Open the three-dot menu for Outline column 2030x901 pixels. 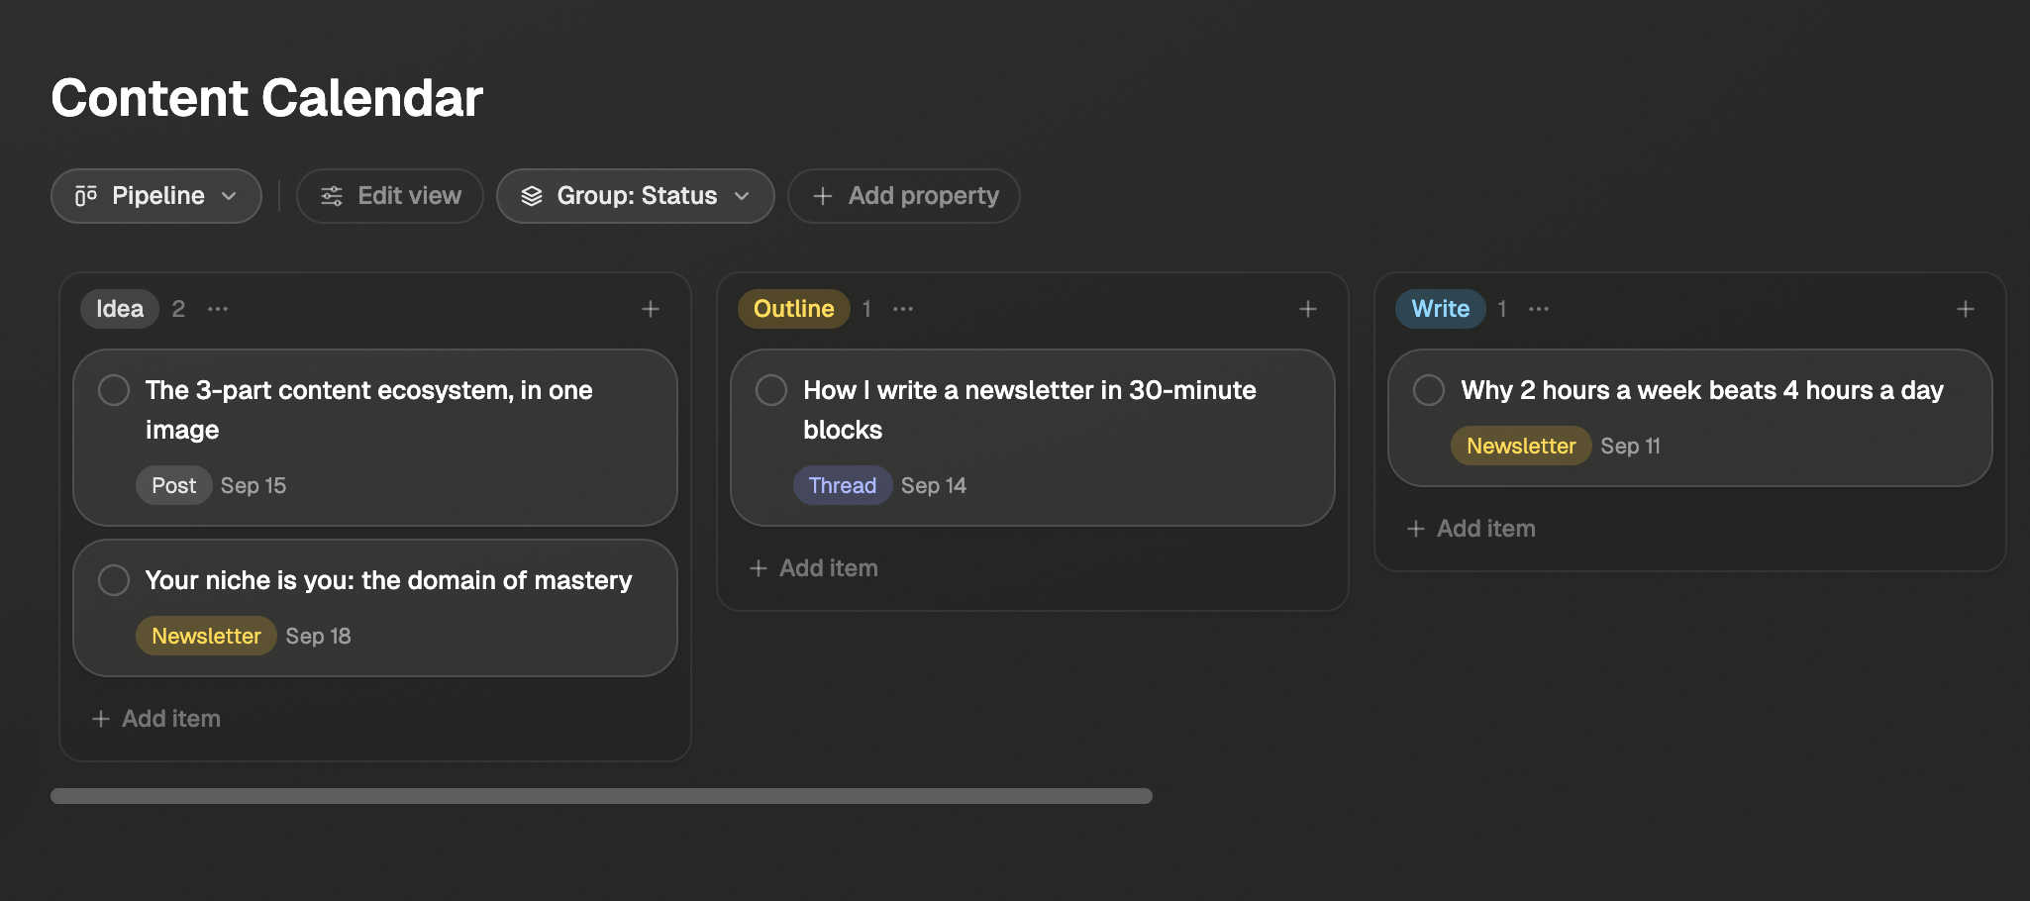(x=903, y=309)
